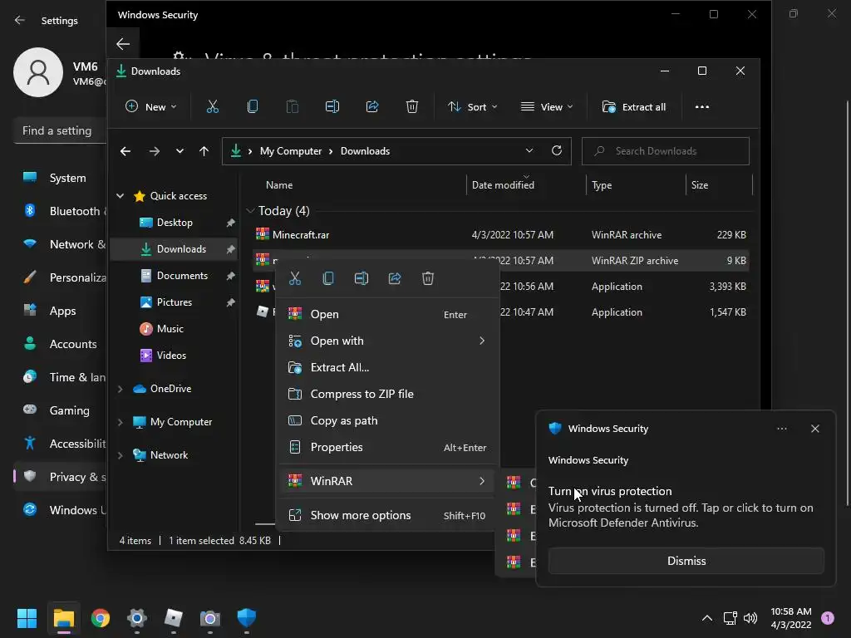The height and width of the screenshot is (638, 851).
Task: Click Show more options
Action: [387, 515]
